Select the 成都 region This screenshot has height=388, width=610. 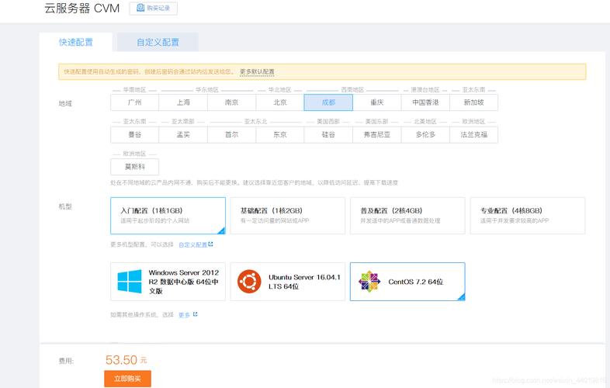pyautogui.click(x=328, y=102)
